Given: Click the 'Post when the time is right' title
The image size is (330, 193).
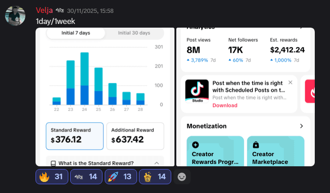Looking at the screenshot, I should [249, 87].
